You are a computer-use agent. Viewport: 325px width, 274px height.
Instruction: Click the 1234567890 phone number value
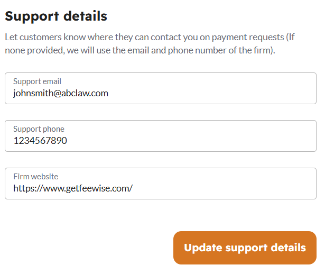[40, 141]
